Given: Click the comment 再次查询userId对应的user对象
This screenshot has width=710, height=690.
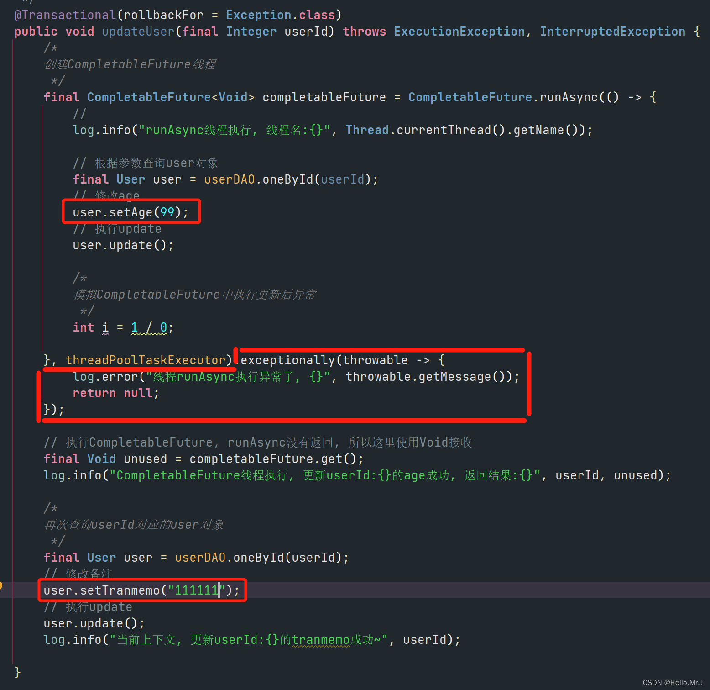Looking at the screenshot, I should pyautogui.click(x=133, y=525).
